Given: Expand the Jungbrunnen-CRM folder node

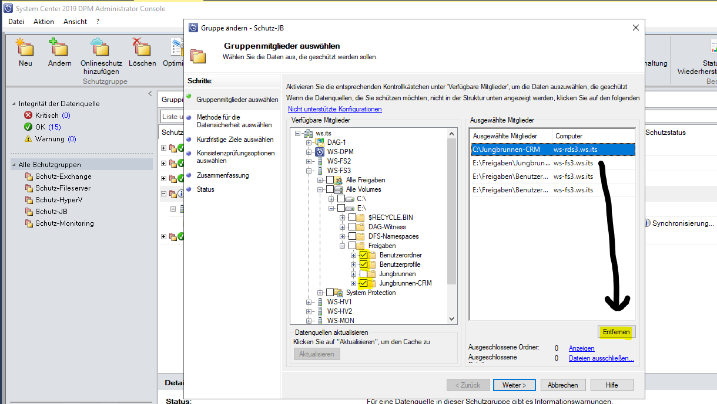Looking at the screenshot, I should 354,283.
